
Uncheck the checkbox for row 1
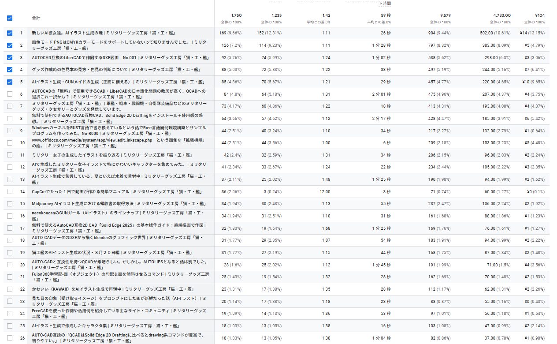[x=10, y=33]
